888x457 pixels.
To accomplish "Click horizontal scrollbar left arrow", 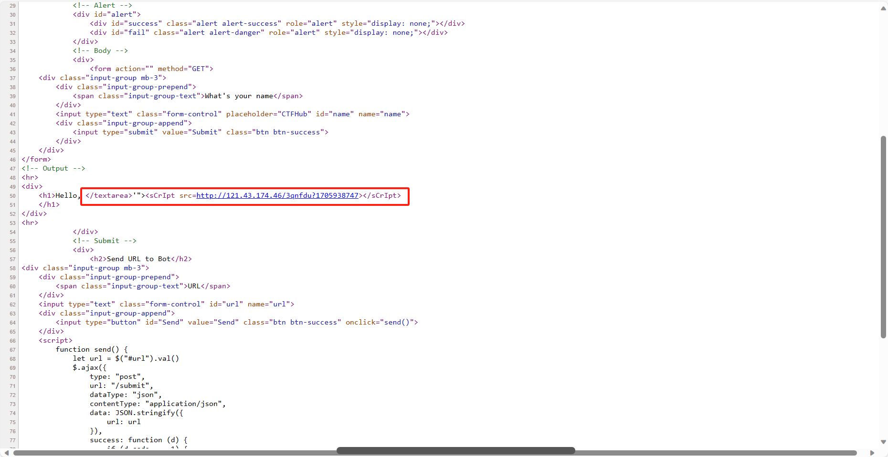I will [x=6, y=453].
